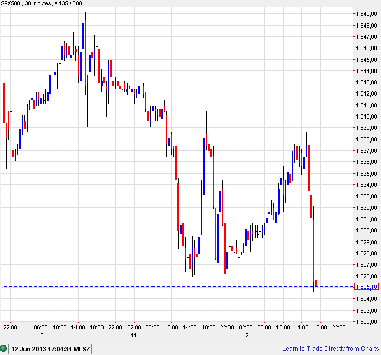This screenshot has width=381, height=355.
Task: Click the 1.647,00 price axis label
Action: [x=366, y=37]
